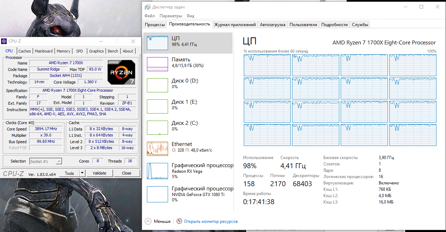Open the Параметры menu
Viewport: 446px width, 232px height.
click(x=171, y=16)
